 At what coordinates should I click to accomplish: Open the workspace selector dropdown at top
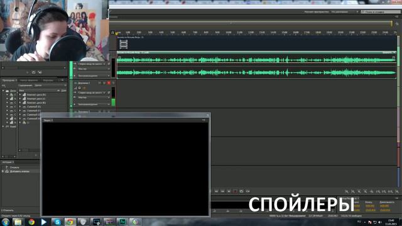click(x=345, y=12)
